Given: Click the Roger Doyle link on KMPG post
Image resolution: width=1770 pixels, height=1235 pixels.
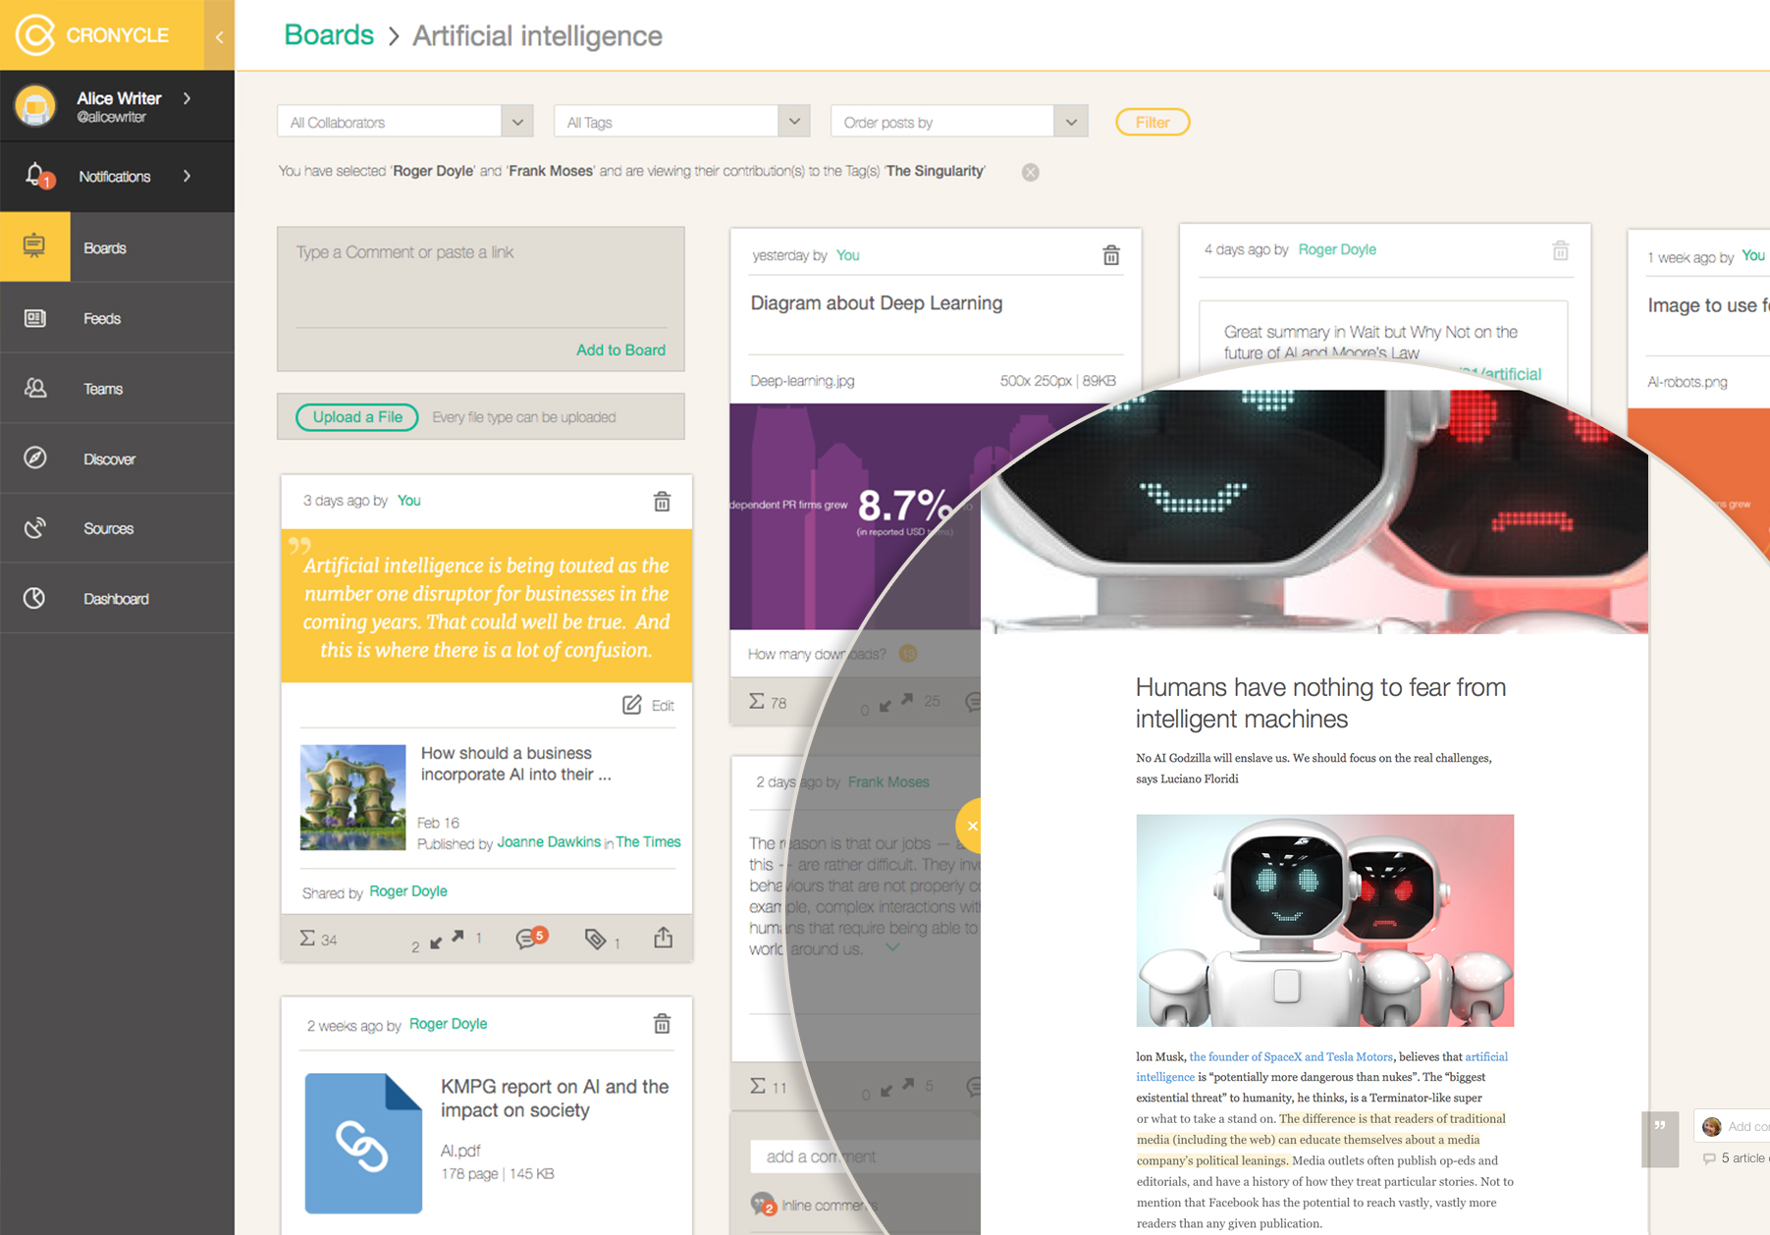Looking at the screenshot, I should click(448, 1023).
